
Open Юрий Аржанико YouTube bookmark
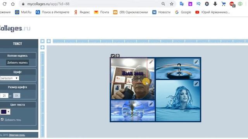[212, 12]
